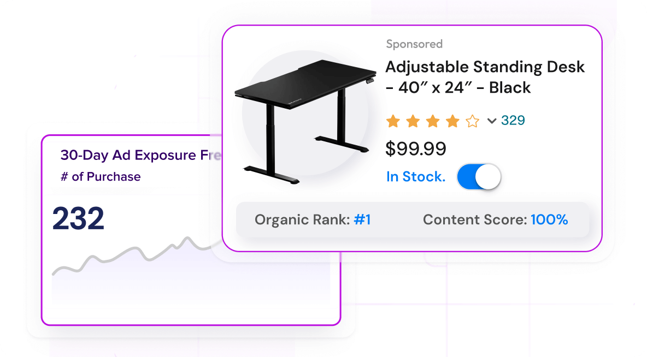
Task: Click the Organic Rank label text
Action: (x=302, y=220)
